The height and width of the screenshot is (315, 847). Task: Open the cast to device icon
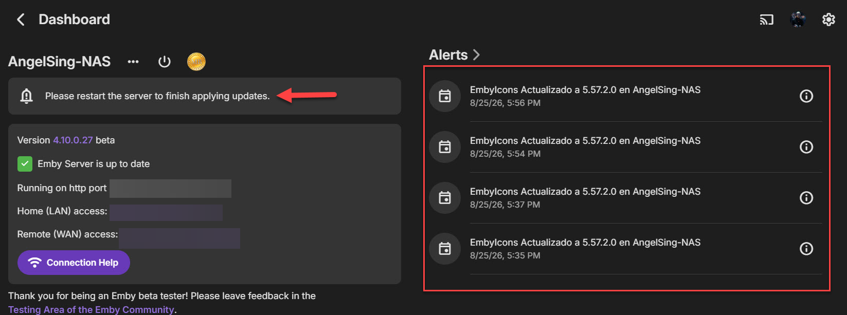tap(766, 20)
